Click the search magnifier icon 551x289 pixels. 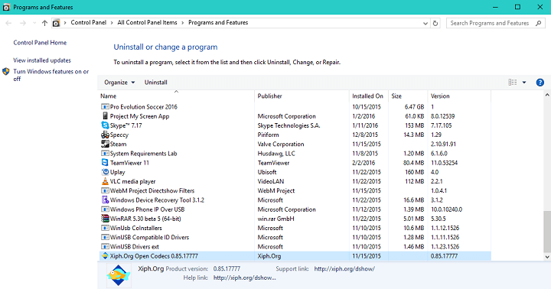click(x=538, y=23)
